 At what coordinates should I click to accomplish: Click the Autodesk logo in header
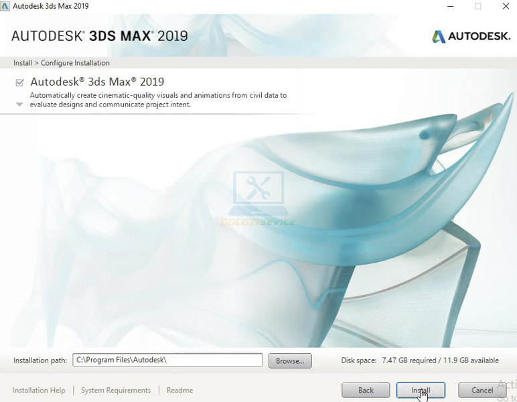tap(471, 36)
